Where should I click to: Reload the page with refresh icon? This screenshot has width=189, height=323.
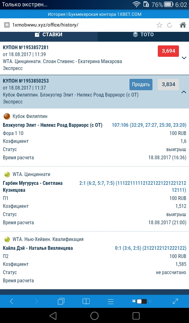coord(169,25)
